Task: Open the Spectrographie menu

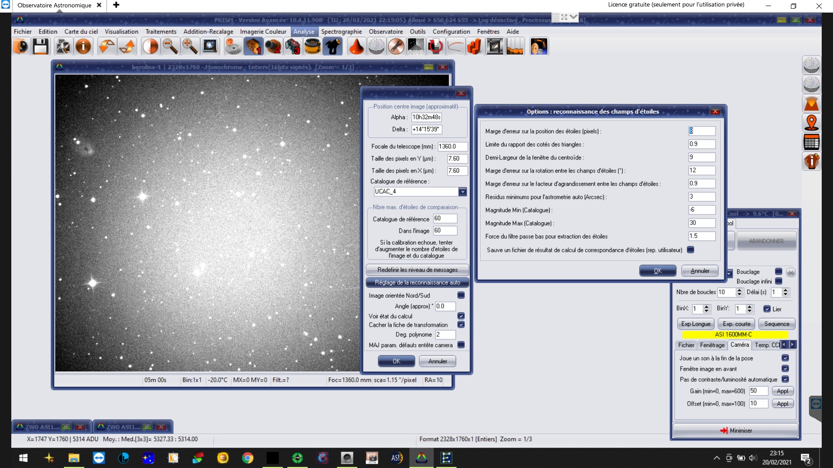Action: [341, 32]
